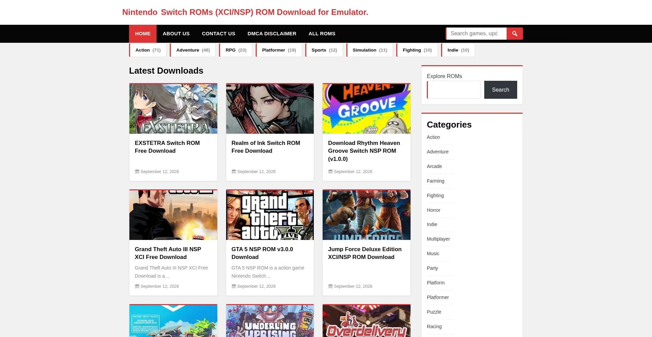This screenshot has width=652, height=337.
Task: Click the calendar icon on Grand Theft Auto III card
Action: (137, 286)
